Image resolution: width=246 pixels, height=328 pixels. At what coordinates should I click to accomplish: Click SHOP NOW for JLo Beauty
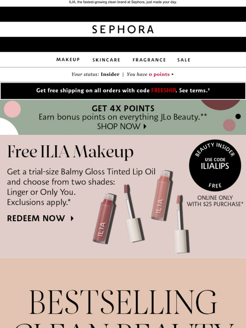(119, 126)
